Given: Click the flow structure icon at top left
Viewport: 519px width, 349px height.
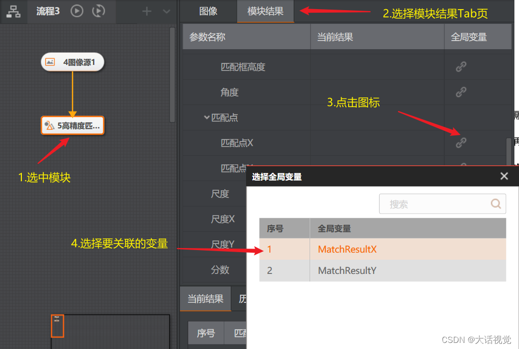Looking at the screenshot, I should point(13,11).
